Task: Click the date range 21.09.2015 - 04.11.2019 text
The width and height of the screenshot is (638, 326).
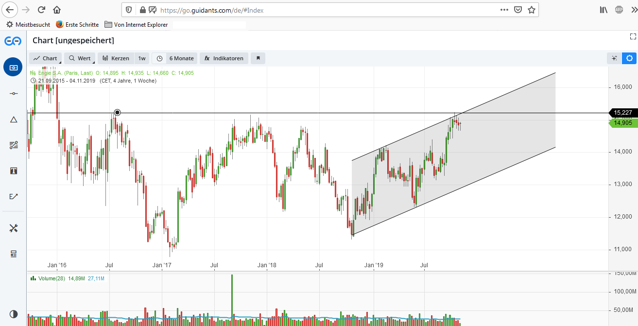Action: (x=66, y=81)
